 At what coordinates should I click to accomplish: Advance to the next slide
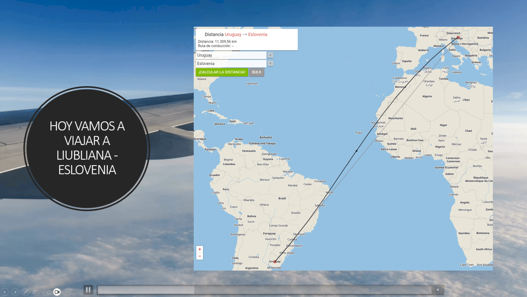click(x=15, y=292)
